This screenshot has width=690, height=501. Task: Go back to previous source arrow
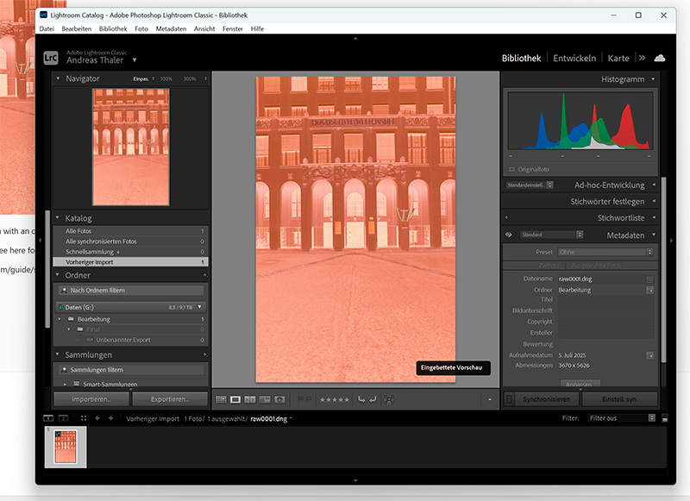point(97,418)
